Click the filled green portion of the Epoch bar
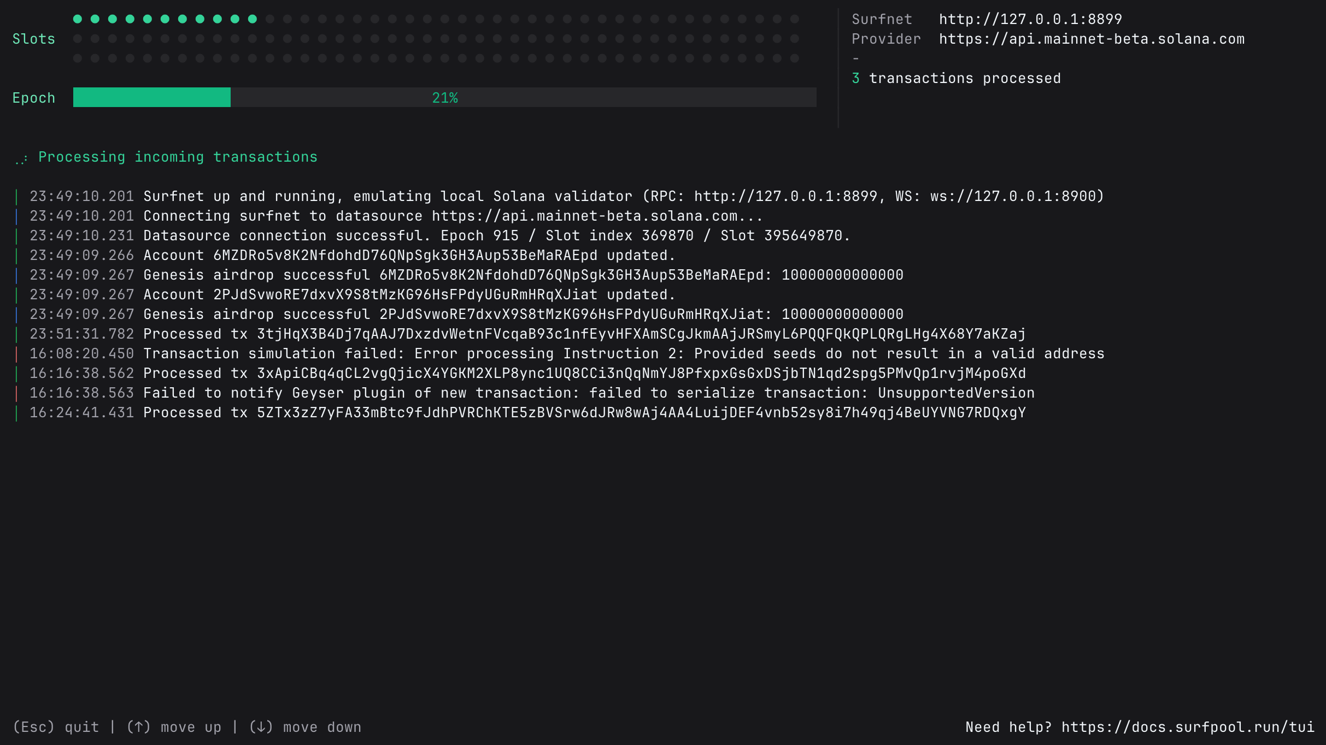1326x745 pixels. [151, 98]
